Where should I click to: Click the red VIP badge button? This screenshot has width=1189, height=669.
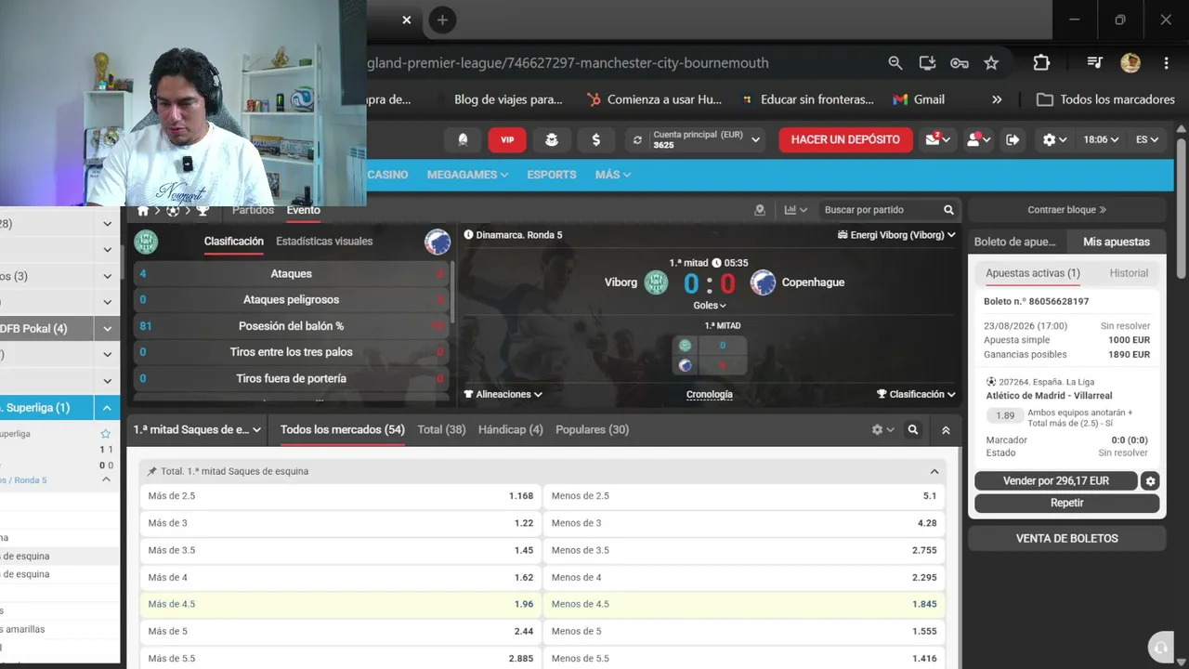tap(507, 139)
